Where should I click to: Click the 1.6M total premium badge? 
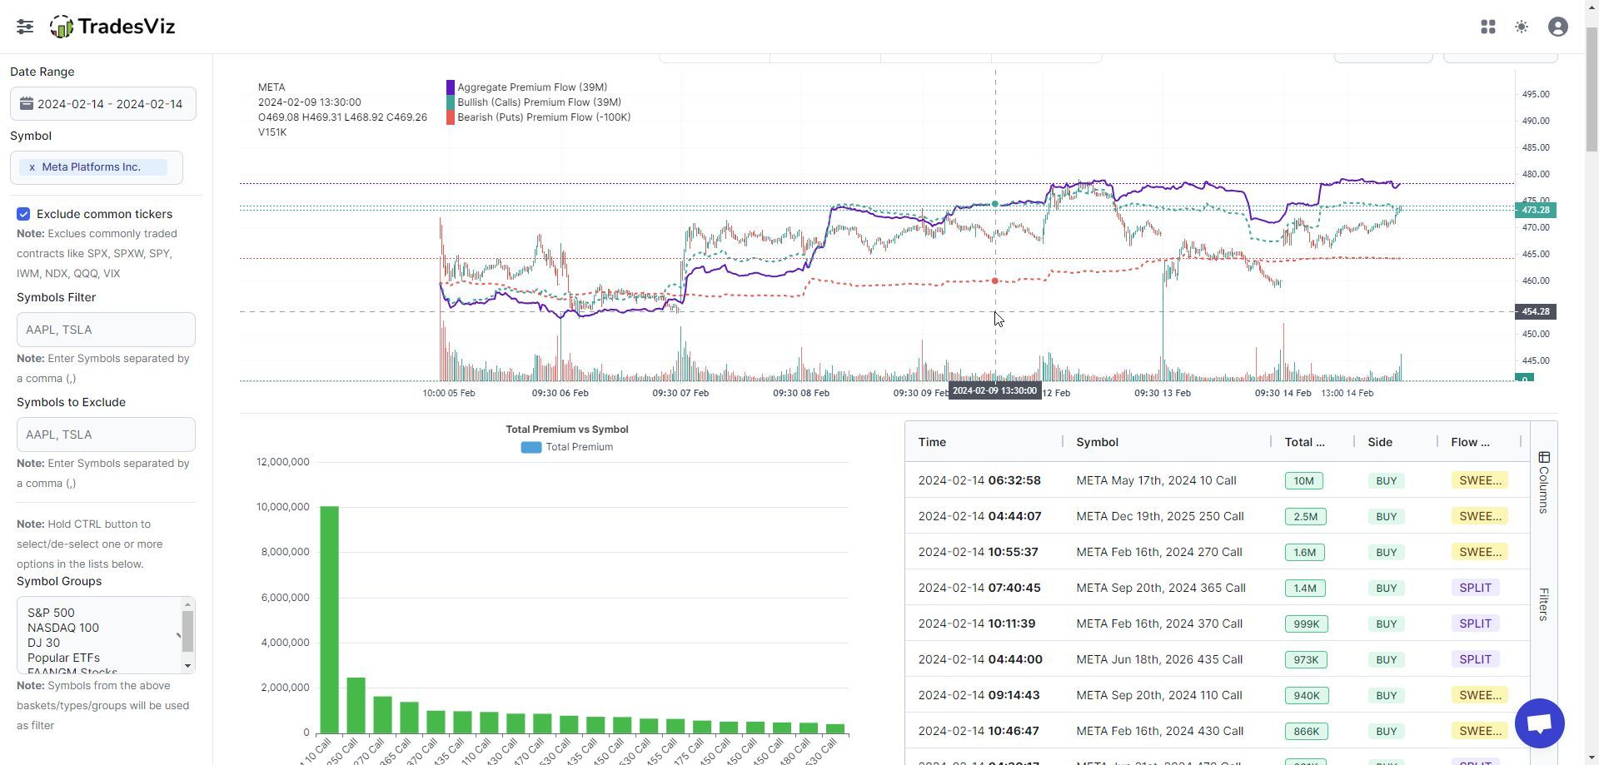pos(1305,552)
